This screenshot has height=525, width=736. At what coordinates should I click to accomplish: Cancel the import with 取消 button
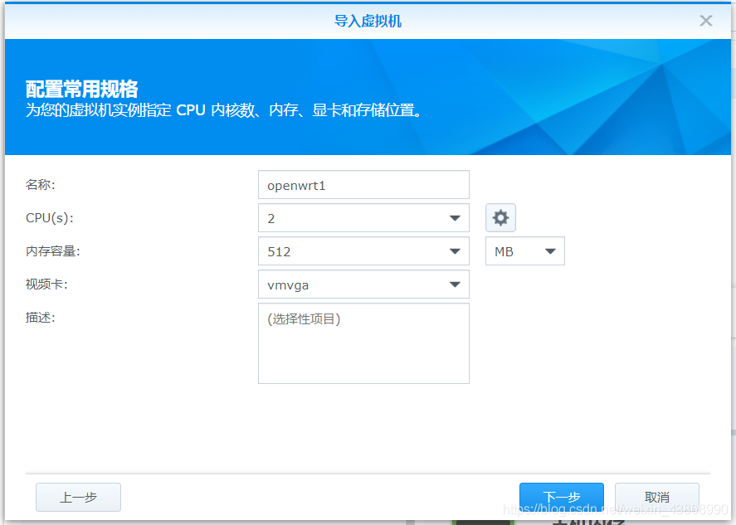point(656,497)
